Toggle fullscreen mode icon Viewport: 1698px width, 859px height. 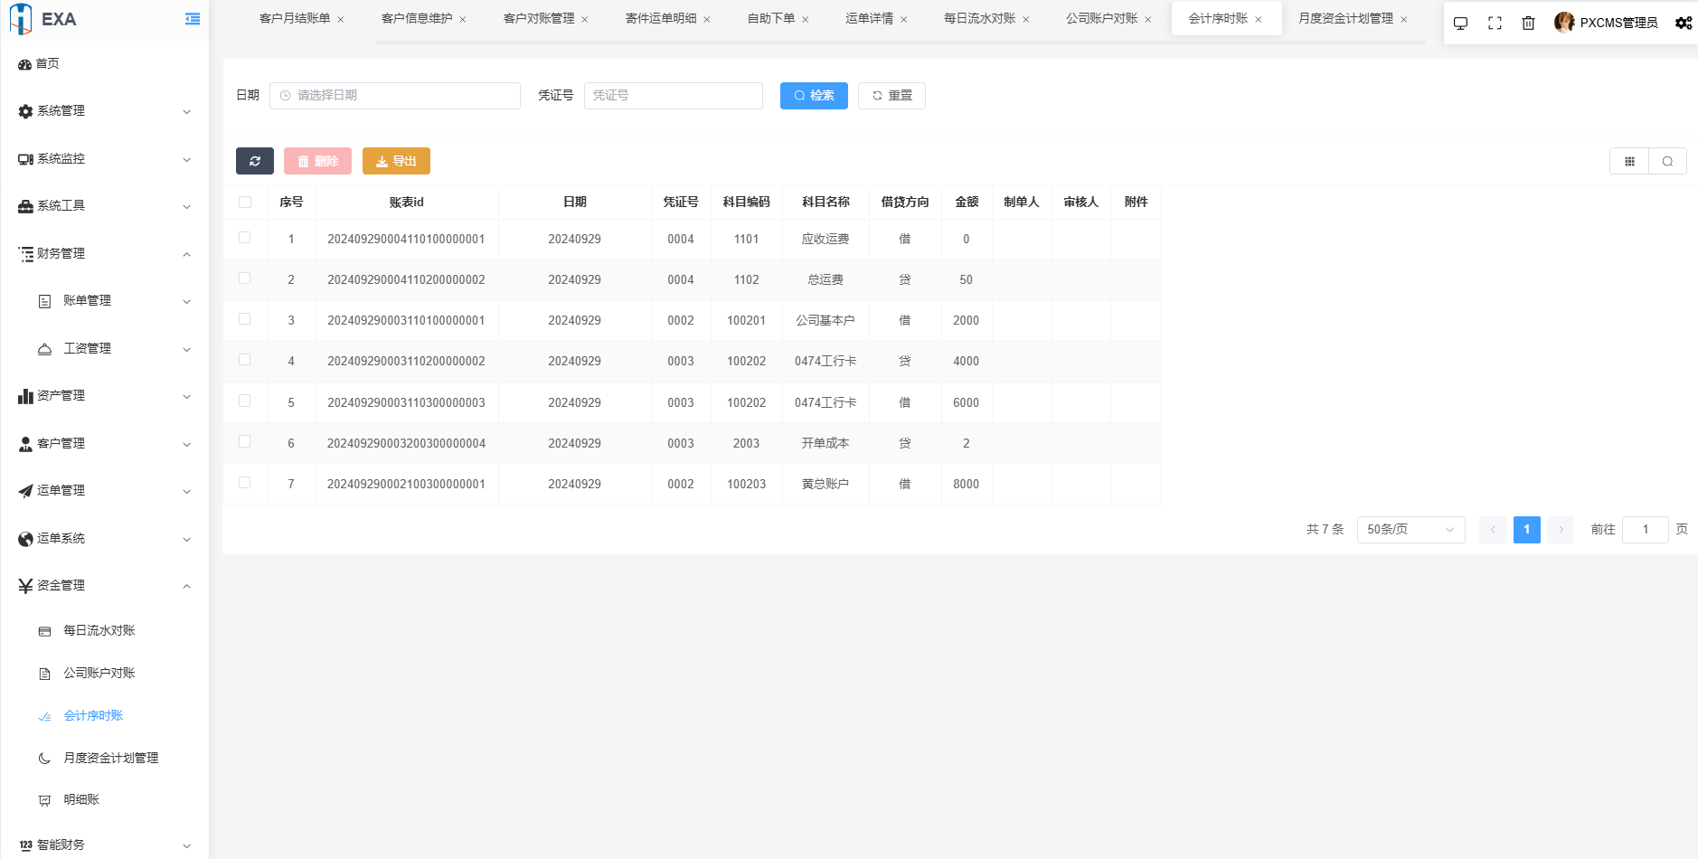coord(1495,24)
